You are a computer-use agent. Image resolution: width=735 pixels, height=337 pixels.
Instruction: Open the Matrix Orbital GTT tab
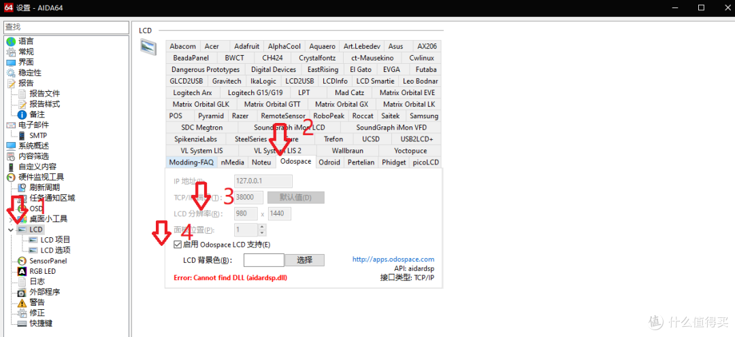tap(272, 104)
